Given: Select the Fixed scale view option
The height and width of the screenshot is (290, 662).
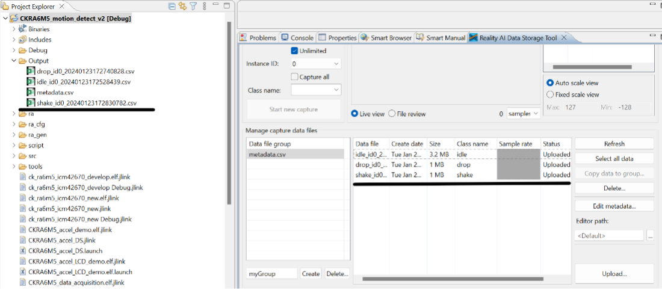Looking at the screenshot, I should click(x=550, y=94).
